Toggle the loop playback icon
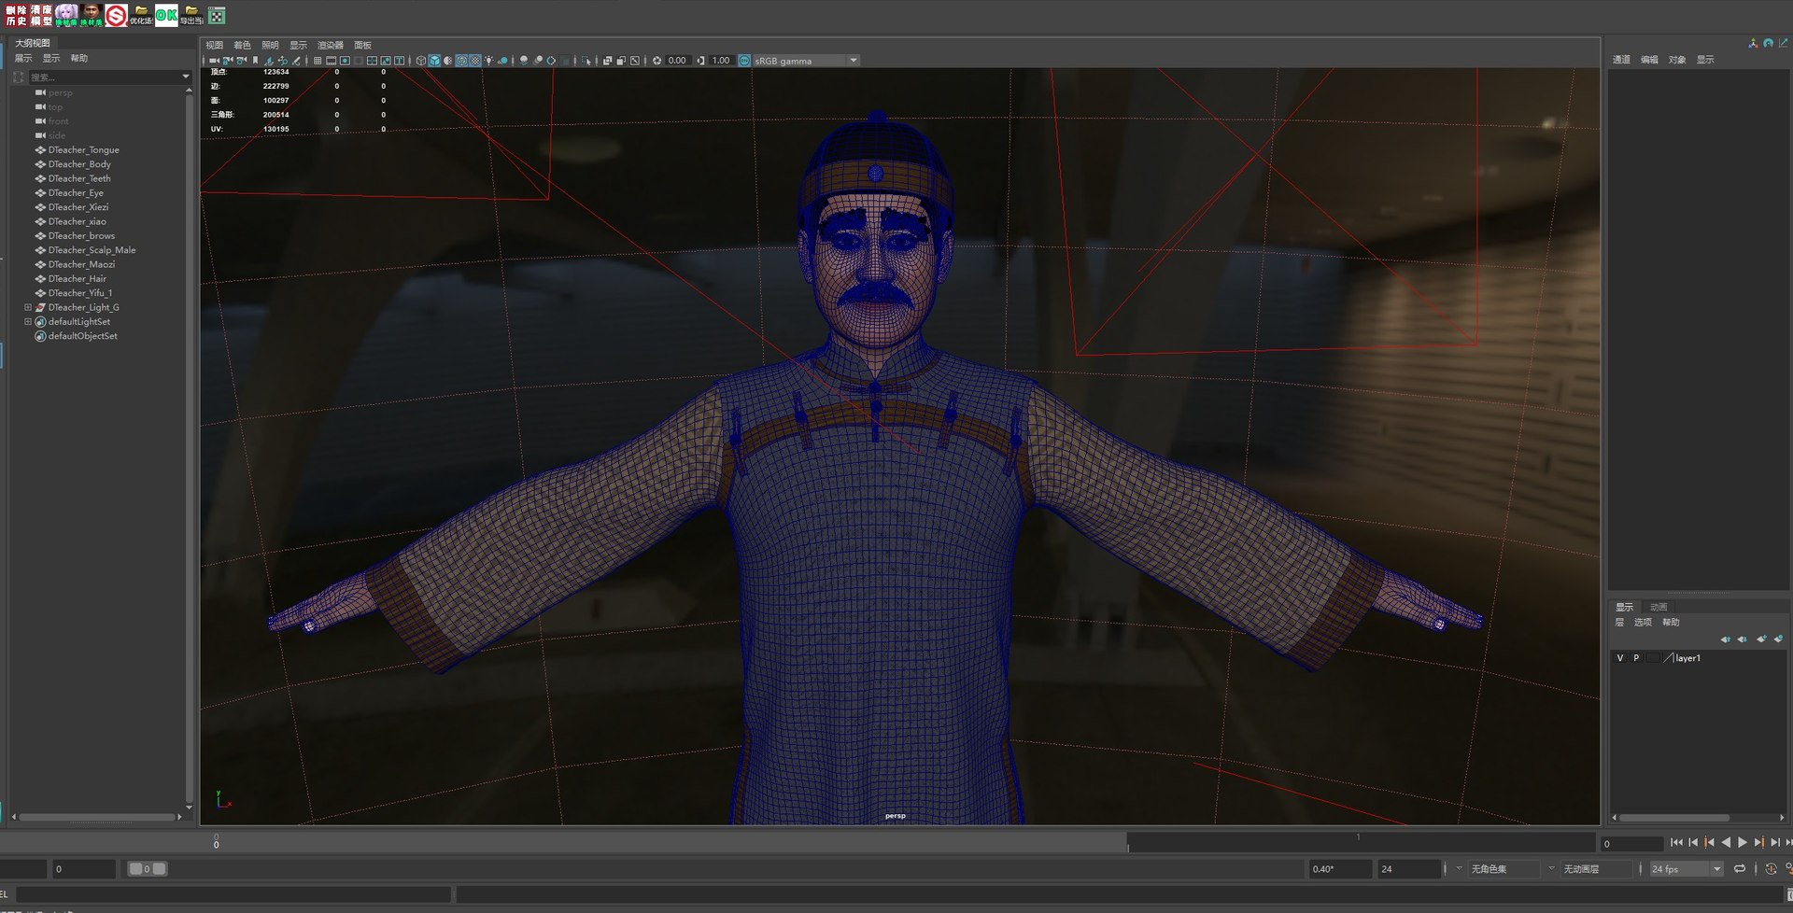Screen dimensions: 1793x913 pyautogui.click(x=1739, y=869)
